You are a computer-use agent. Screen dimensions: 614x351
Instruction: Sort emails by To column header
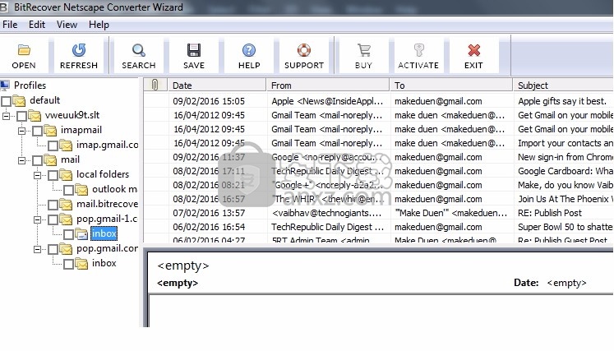[x=451, y=85]
